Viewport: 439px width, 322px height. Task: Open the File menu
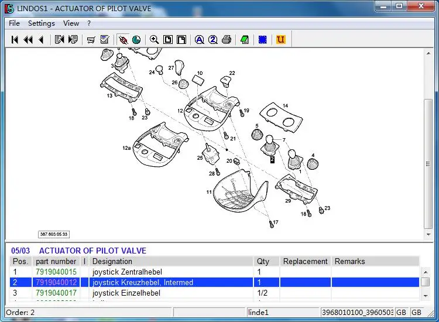(14, 23)
